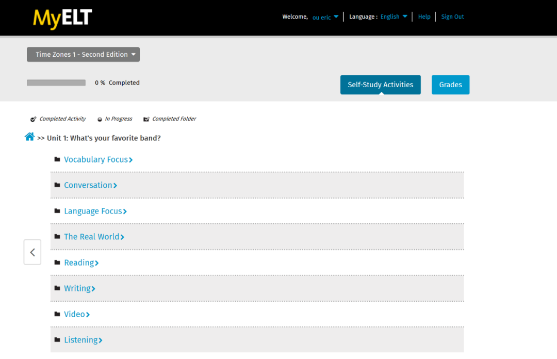Click the 'Language :' label in header
557x359 pixels.
tap(363, 17)
